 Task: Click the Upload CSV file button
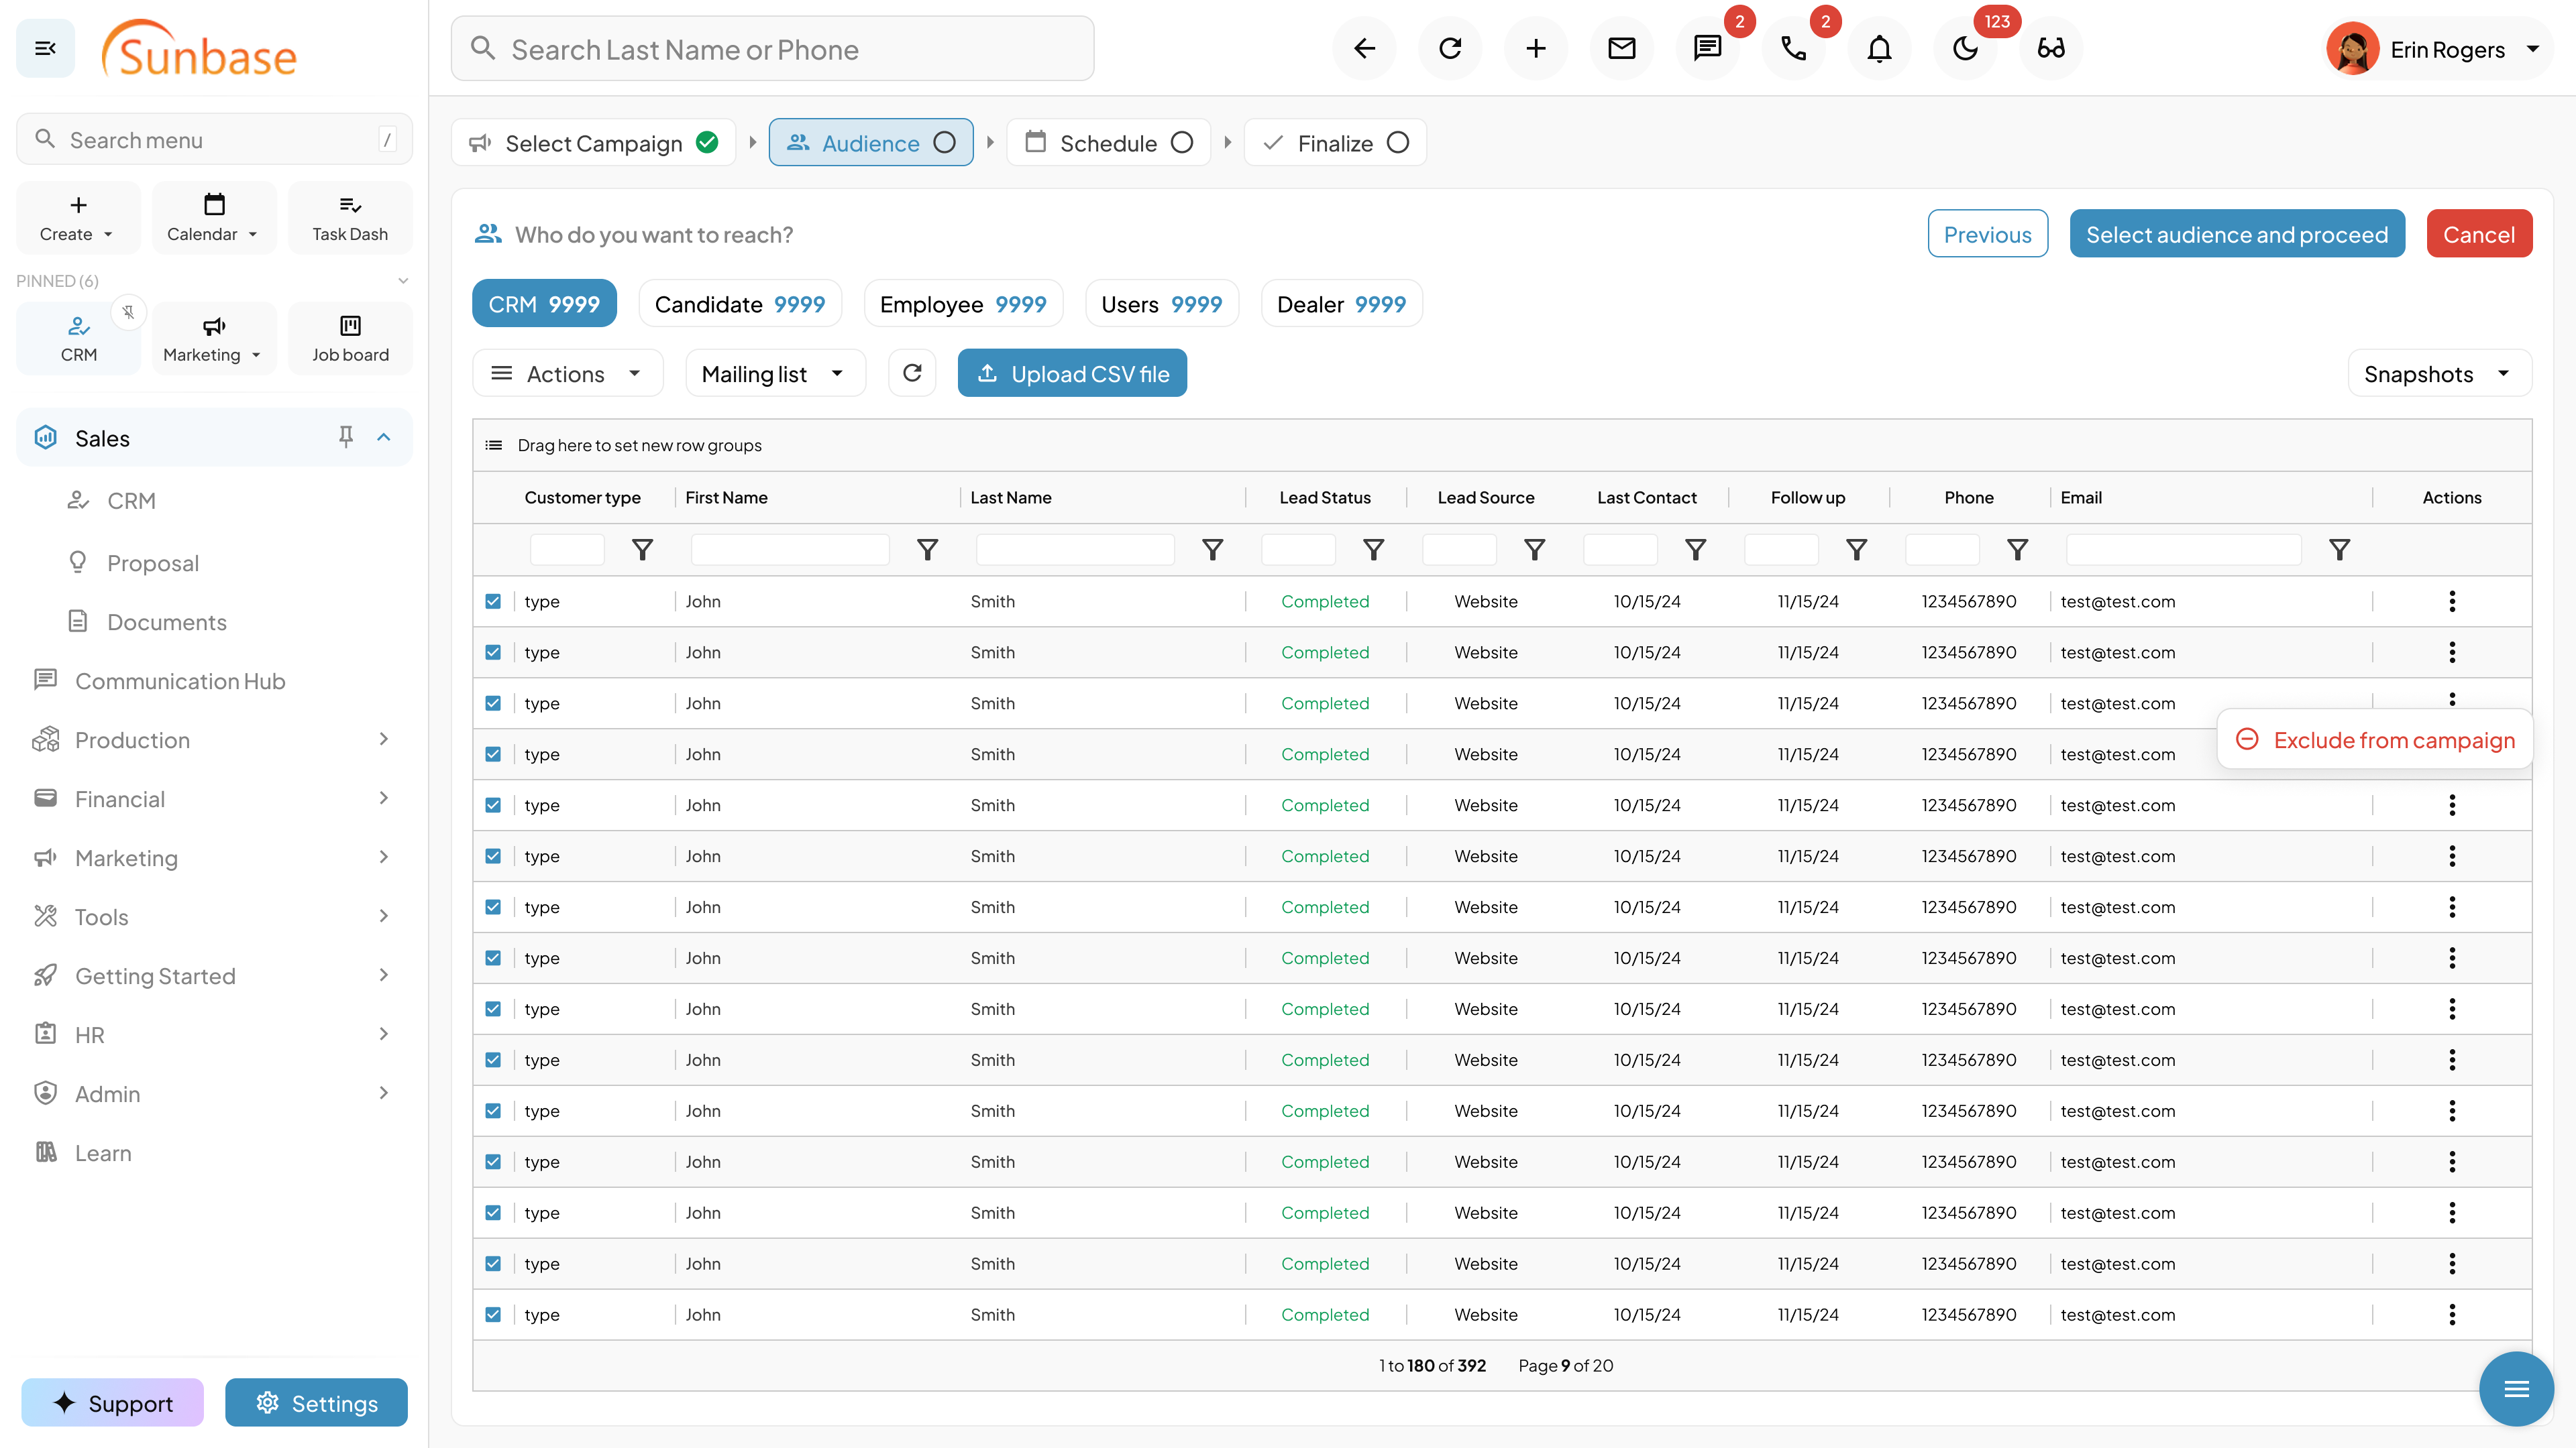point(1072,374)
